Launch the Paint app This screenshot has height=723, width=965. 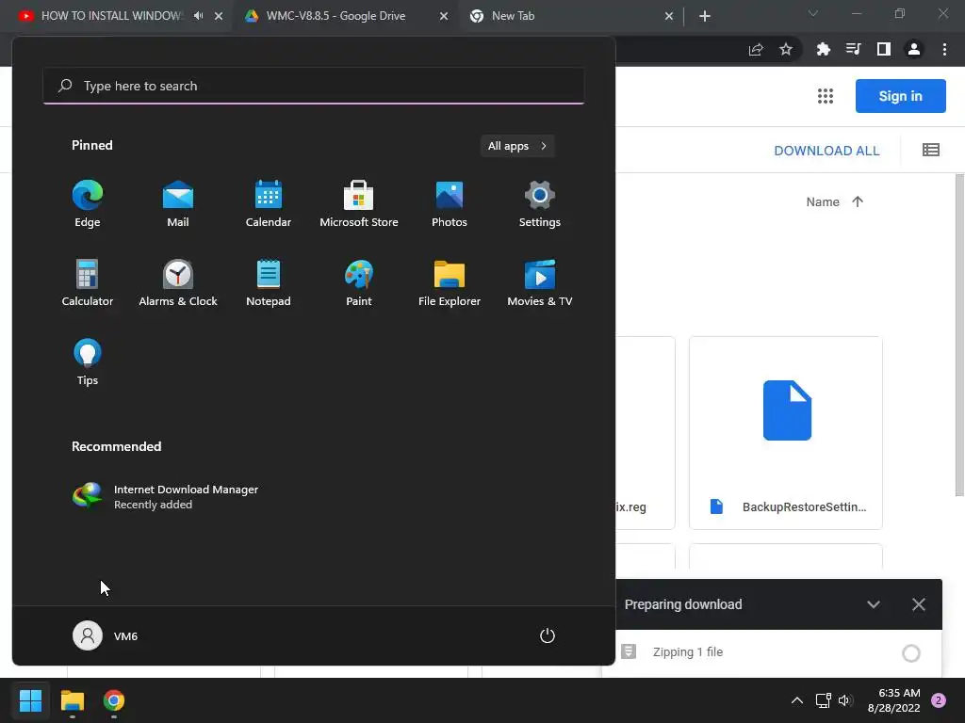pyautogui.click(x=359, y=282)
